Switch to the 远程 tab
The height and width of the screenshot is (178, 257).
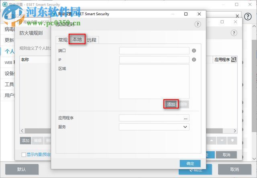click(x=92, y=40)
